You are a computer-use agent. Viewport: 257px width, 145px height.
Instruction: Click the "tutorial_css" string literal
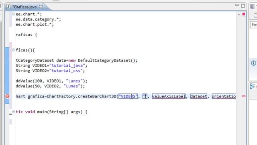[x=66, y=71]
